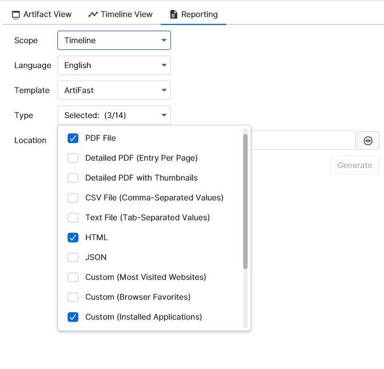
Task: Select the Reporting tab
Action: (193, 14)
